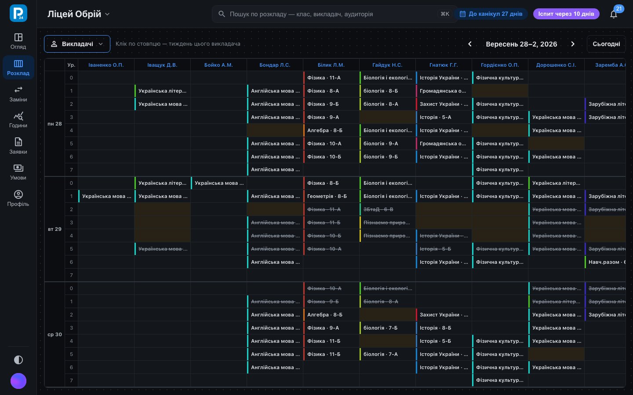
Task: Open Дорошенко С.І. teacher column
Action: 556,65
